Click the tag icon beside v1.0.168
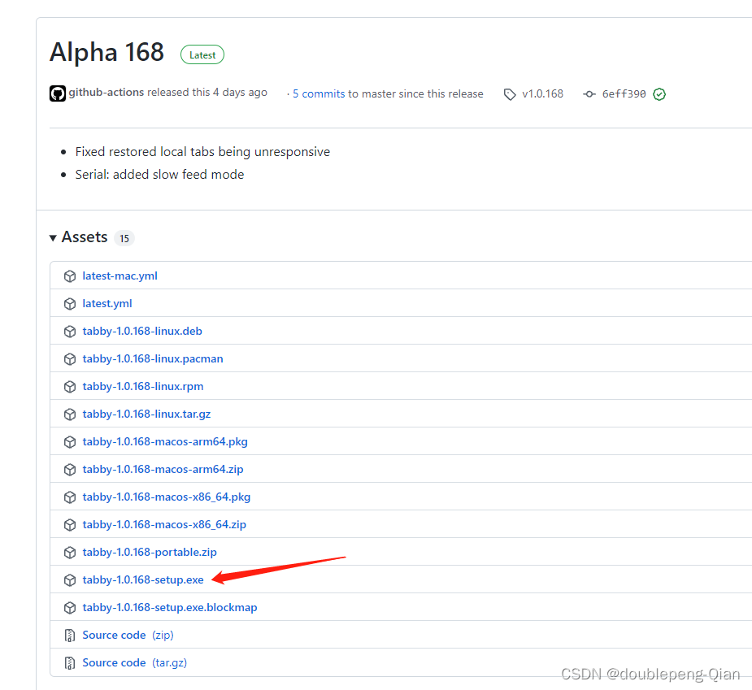The width and height of the screenshot is (752, 690). click(x=510, y=94)
